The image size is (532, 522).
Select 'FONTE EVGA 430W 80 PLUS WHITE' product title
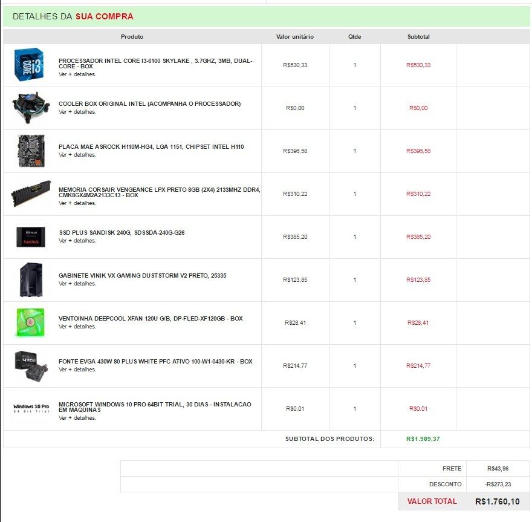155,362
